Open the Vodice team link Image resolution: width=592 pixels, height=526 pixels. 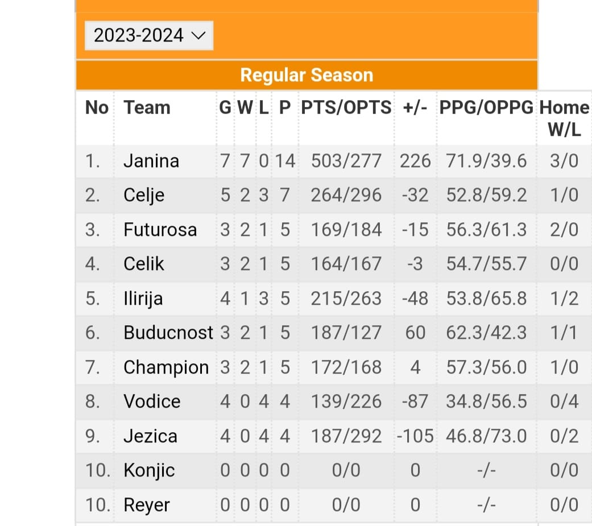tap(152, 401)
